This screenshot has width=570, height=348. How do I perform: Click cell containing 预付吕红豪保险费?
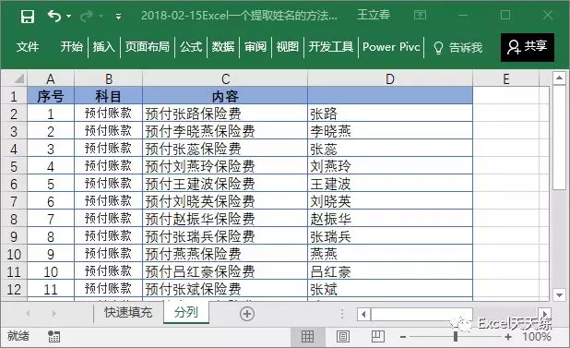click(225, 271)
